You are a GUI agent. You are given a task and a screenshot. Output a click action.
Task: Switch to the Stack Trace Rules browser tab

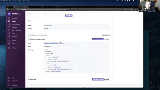coord(50,7)
